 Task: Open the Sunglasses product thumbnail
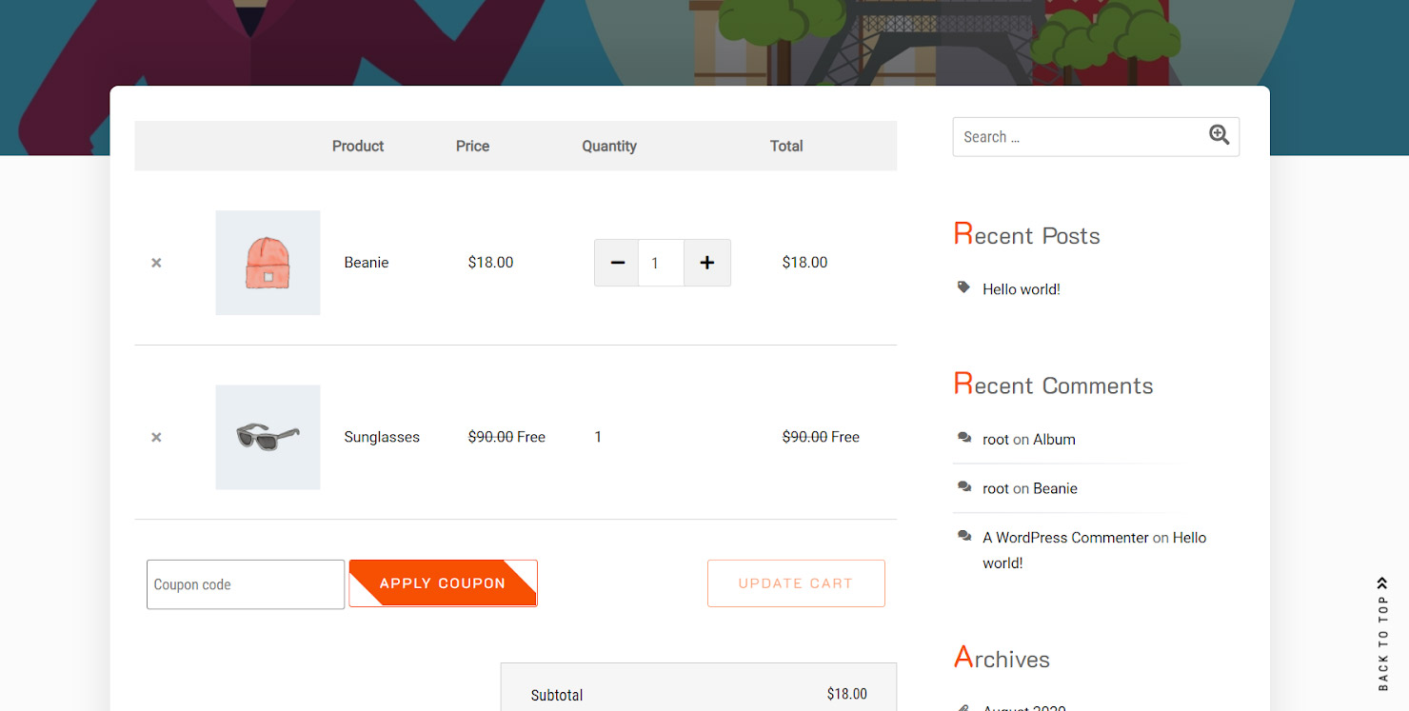tap(268, 437)
